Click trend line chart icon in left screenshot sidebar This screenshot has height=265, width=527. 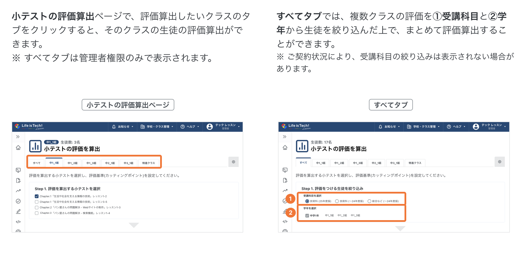[x=18, y=191]
